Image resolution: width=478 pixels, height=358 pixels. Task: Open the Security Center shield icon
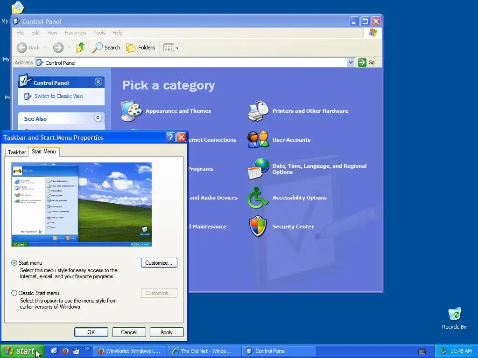(258, 227)
